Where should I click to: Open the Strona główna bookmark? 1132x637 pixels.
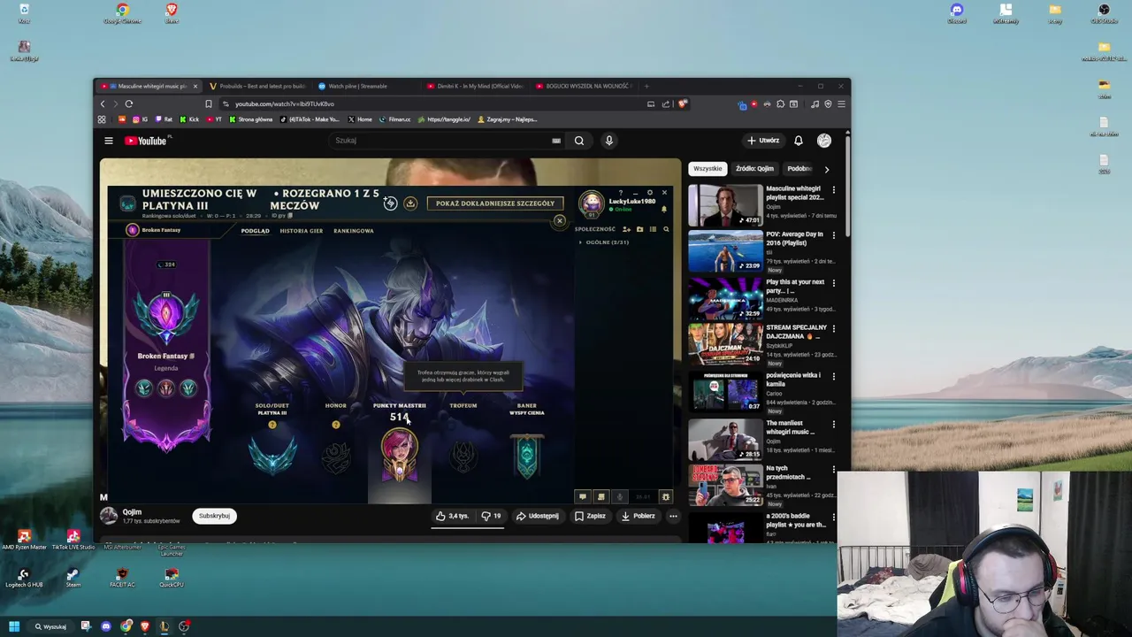point(251,119)
